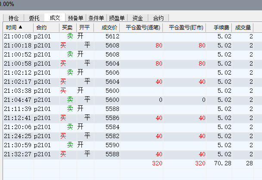Sort by the 成交量 column header
The image size is (262, 180).
(243, 28)
